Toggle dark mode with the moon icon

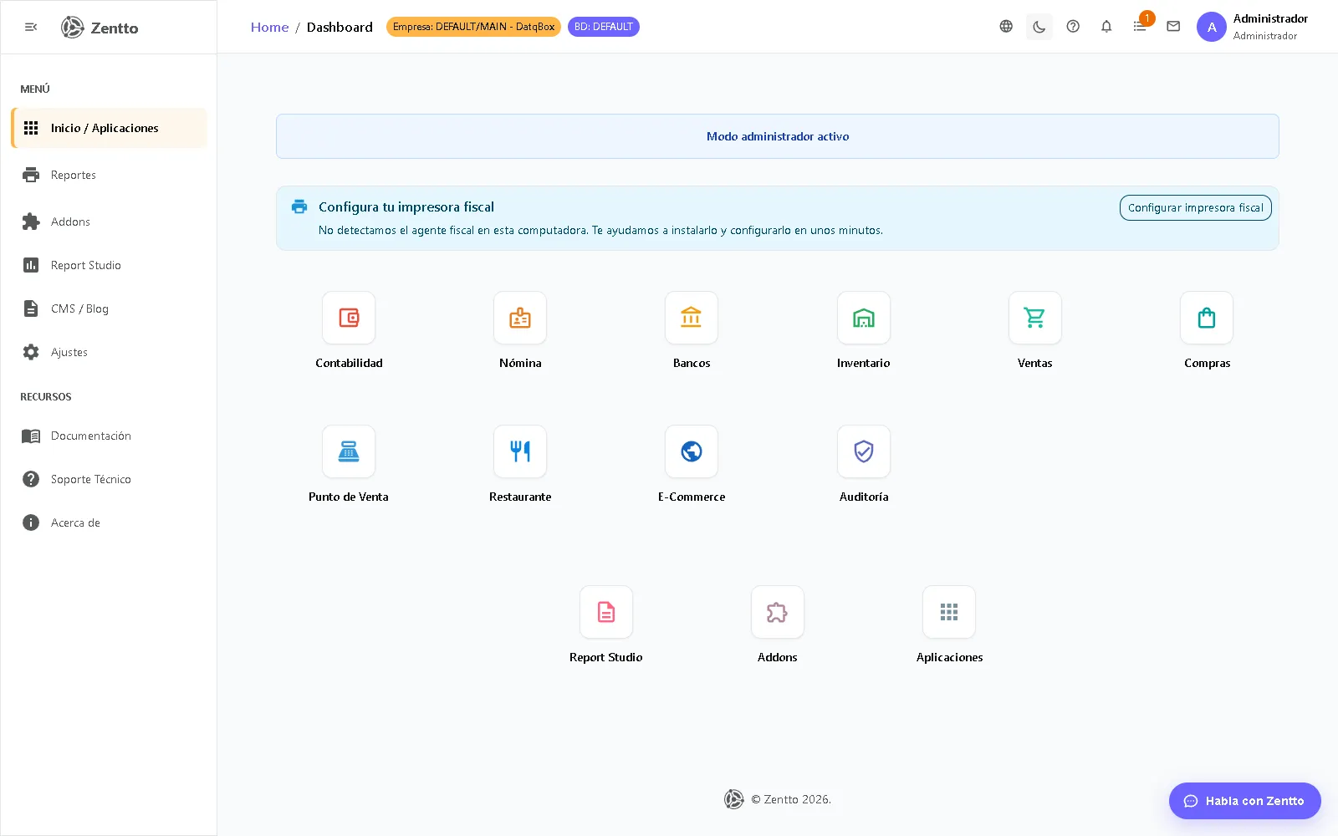point(1039,27)
